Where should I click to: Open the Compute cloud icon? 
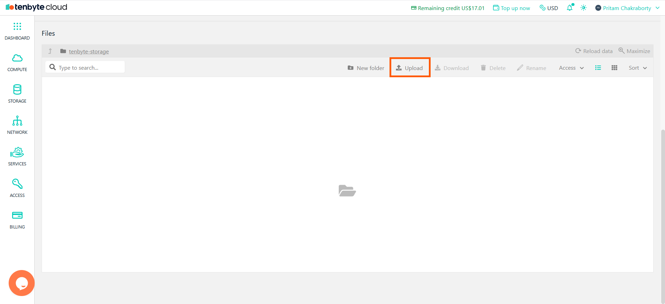[17, 58]
